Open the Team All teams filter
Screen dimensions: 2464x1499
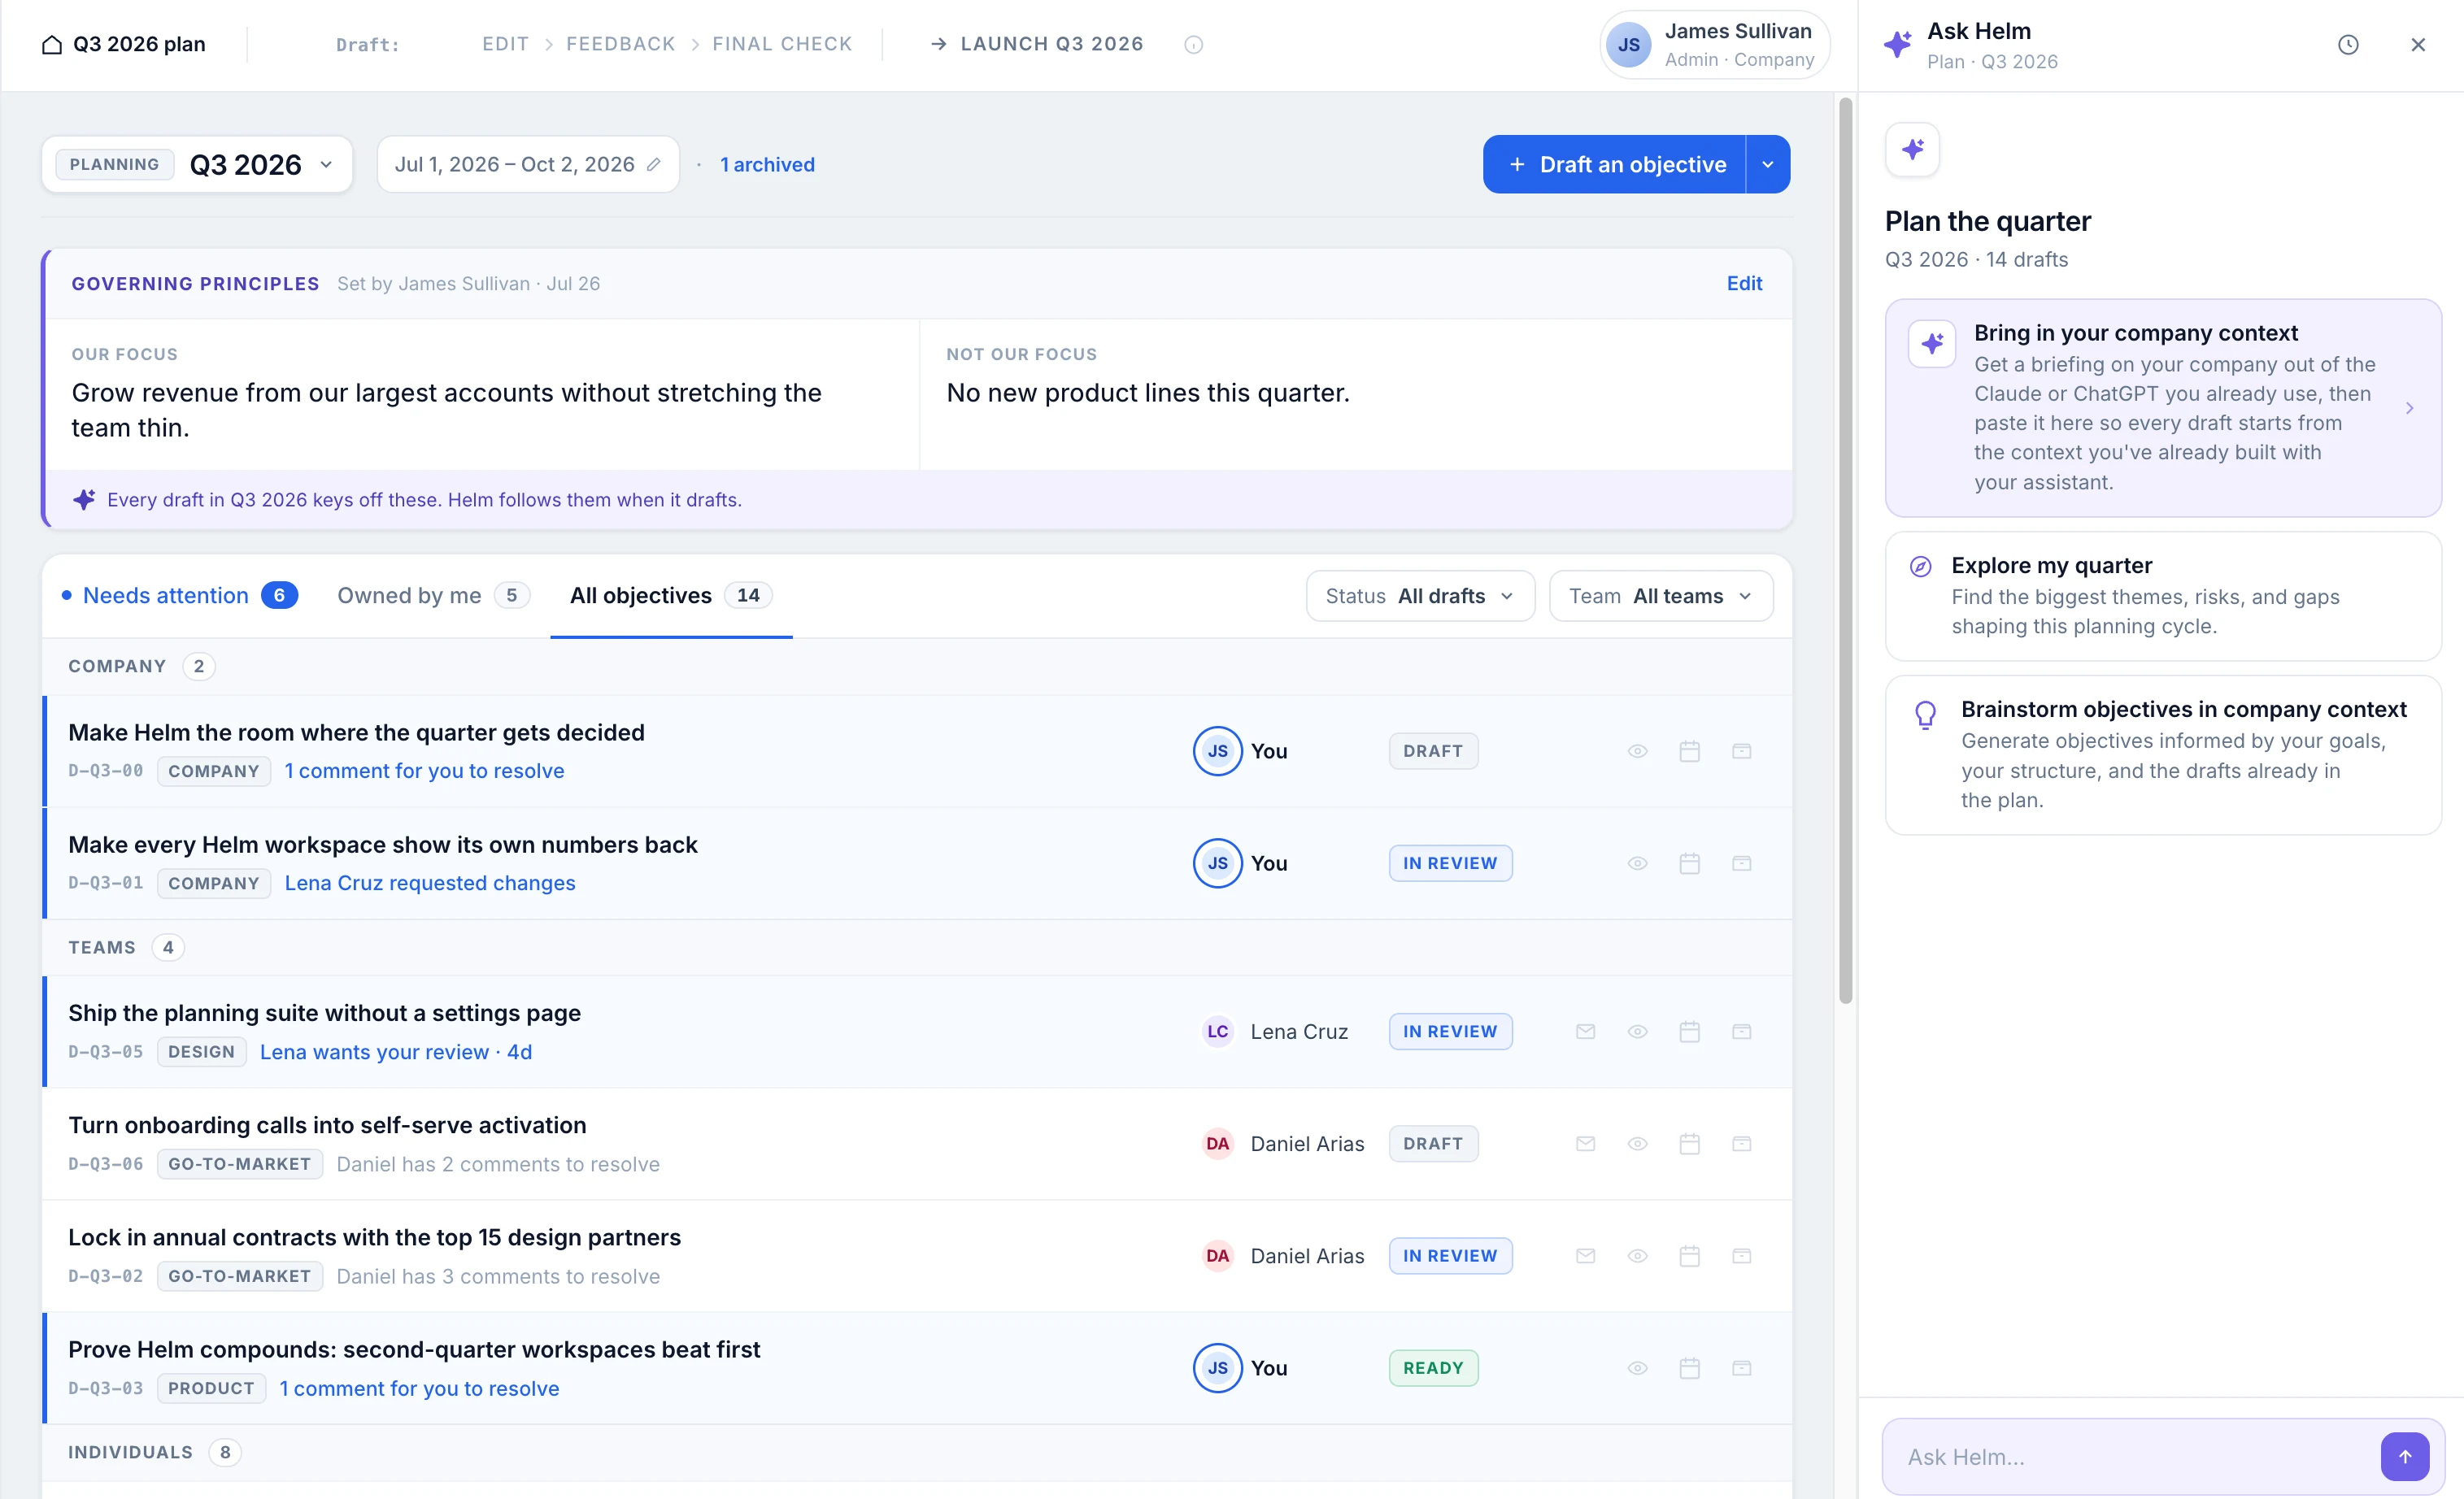pos(1661,596)
